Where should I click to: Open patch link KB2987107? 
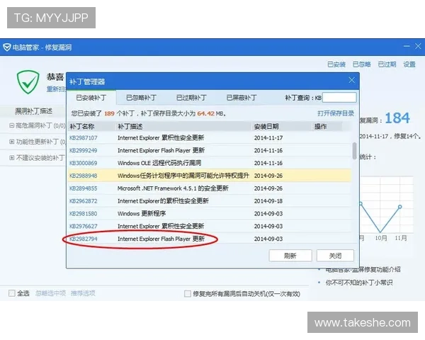pos(83,137)
